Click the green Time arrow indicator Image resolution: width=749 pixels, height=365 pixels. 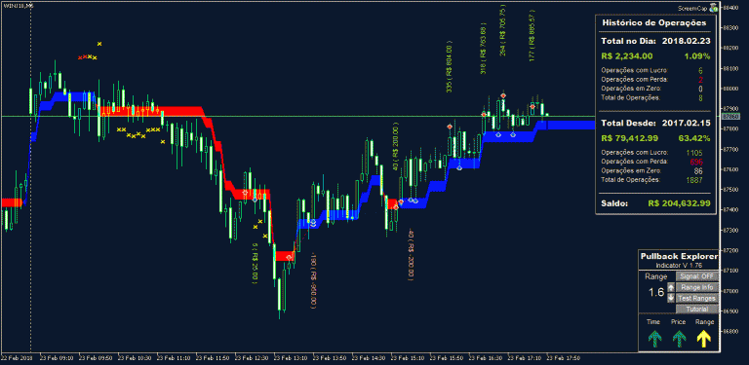654,339
